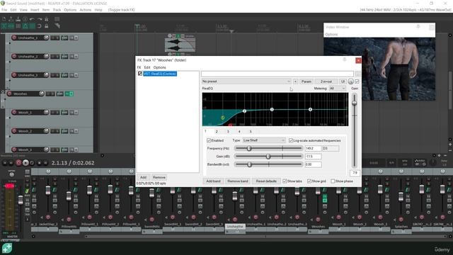
Task: Click the Remove FX button
Action: pos(159,177)
